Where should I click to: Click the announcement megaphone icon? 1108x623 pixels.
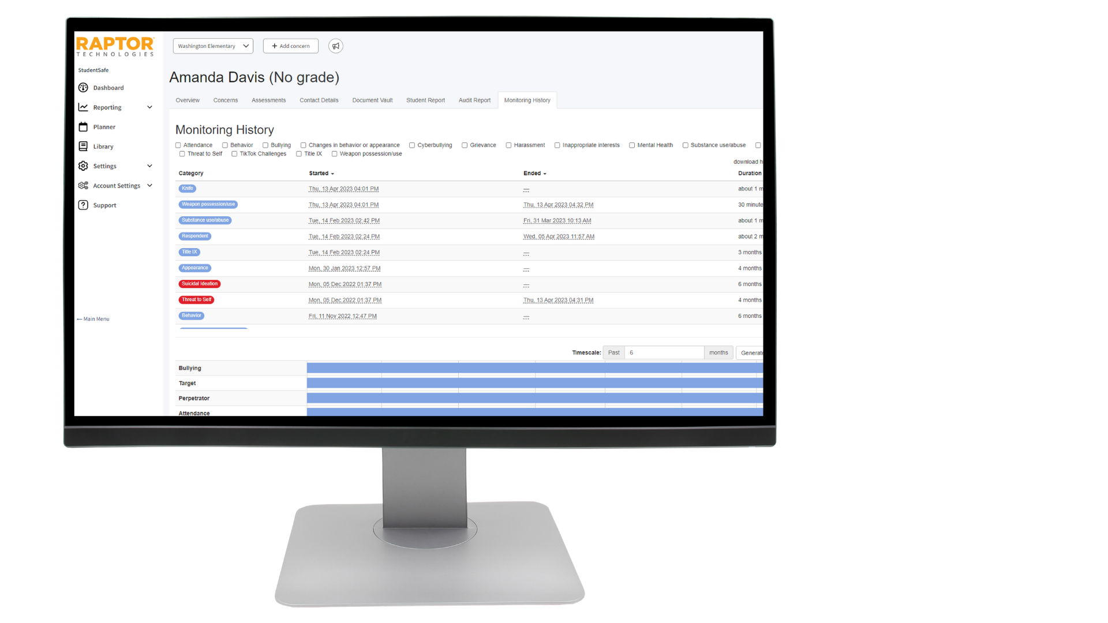[335, 46]
